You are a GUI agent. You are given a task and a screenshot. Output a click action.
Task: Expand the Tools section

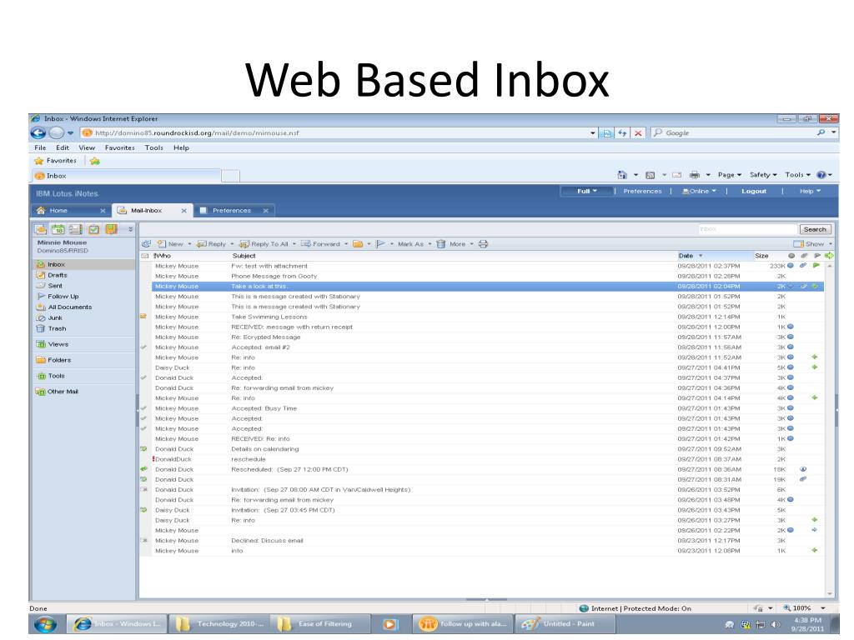tap(56, 376)
